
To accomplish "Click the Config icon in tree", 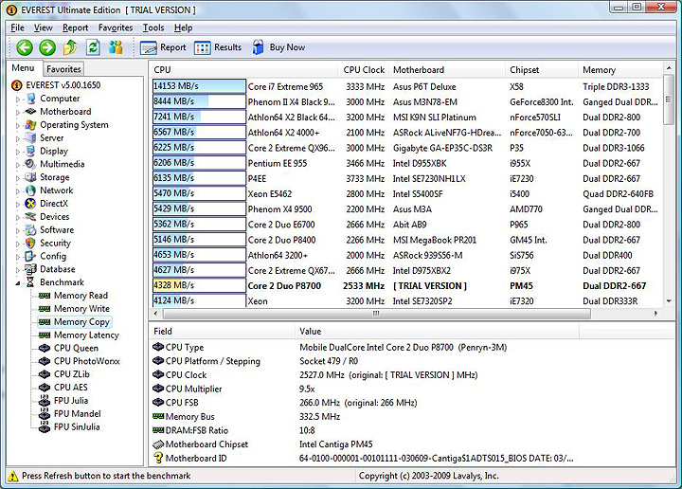I will pyautogui.click(x=30, y=256).
